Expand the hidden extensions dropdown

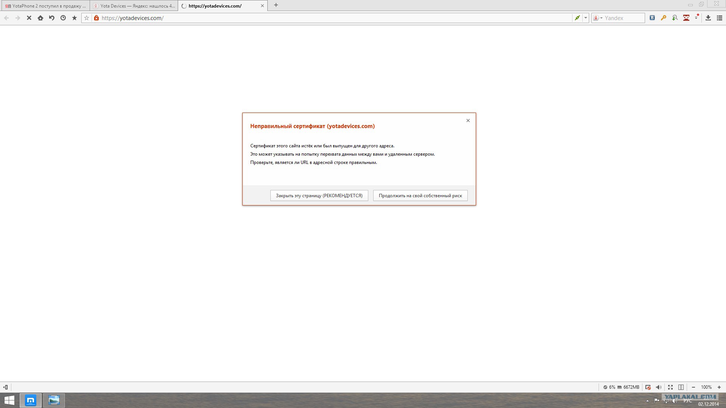click(697, 17)
